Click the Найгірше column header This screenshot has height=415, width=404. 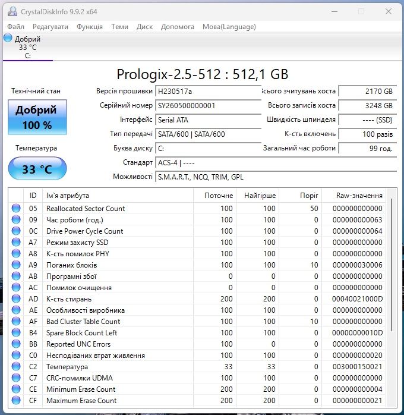tap(257, 196)
